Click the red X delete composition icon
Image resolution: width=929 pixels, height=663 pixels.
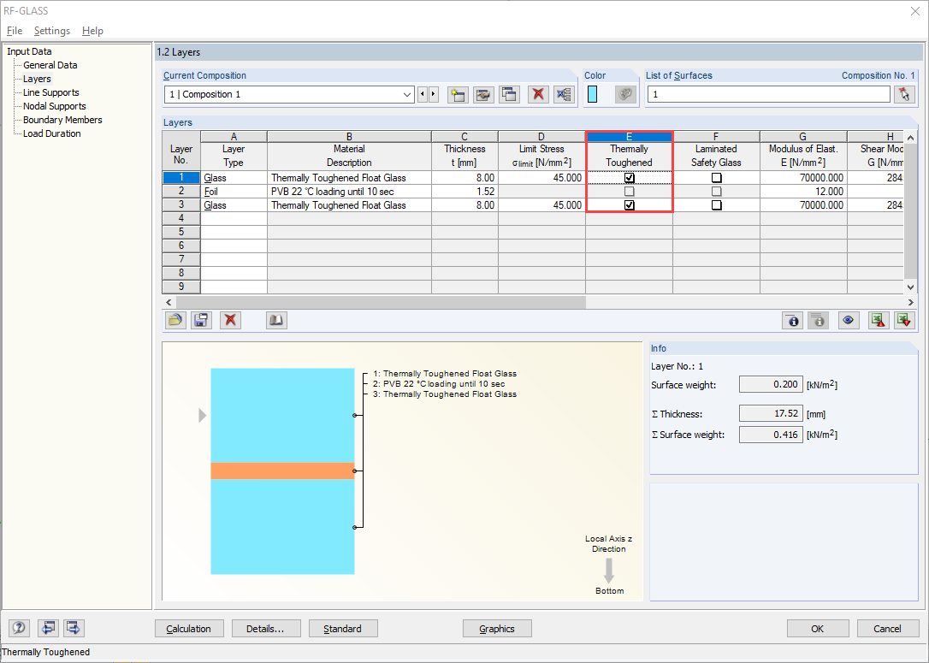tap(538, 95)
